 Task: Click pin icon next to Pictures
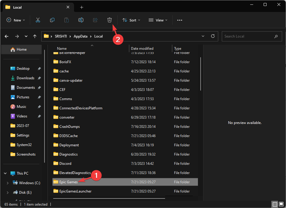pyautogui.click(x=39, y=97)
